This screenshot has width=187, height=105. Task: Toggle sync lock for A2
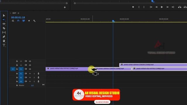click(x=26, y=78)
